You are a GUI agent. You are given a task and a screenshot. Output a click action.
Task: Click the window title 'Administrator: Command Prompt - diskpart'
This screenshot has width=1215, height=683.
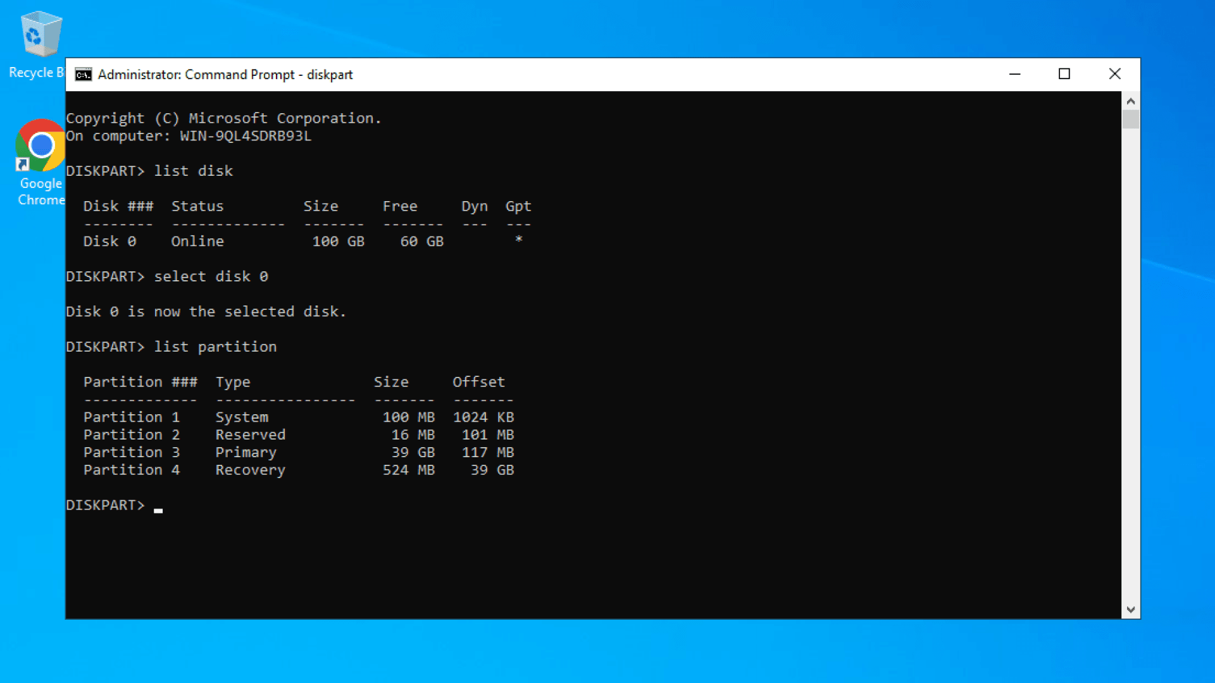(x=225, y=75)
